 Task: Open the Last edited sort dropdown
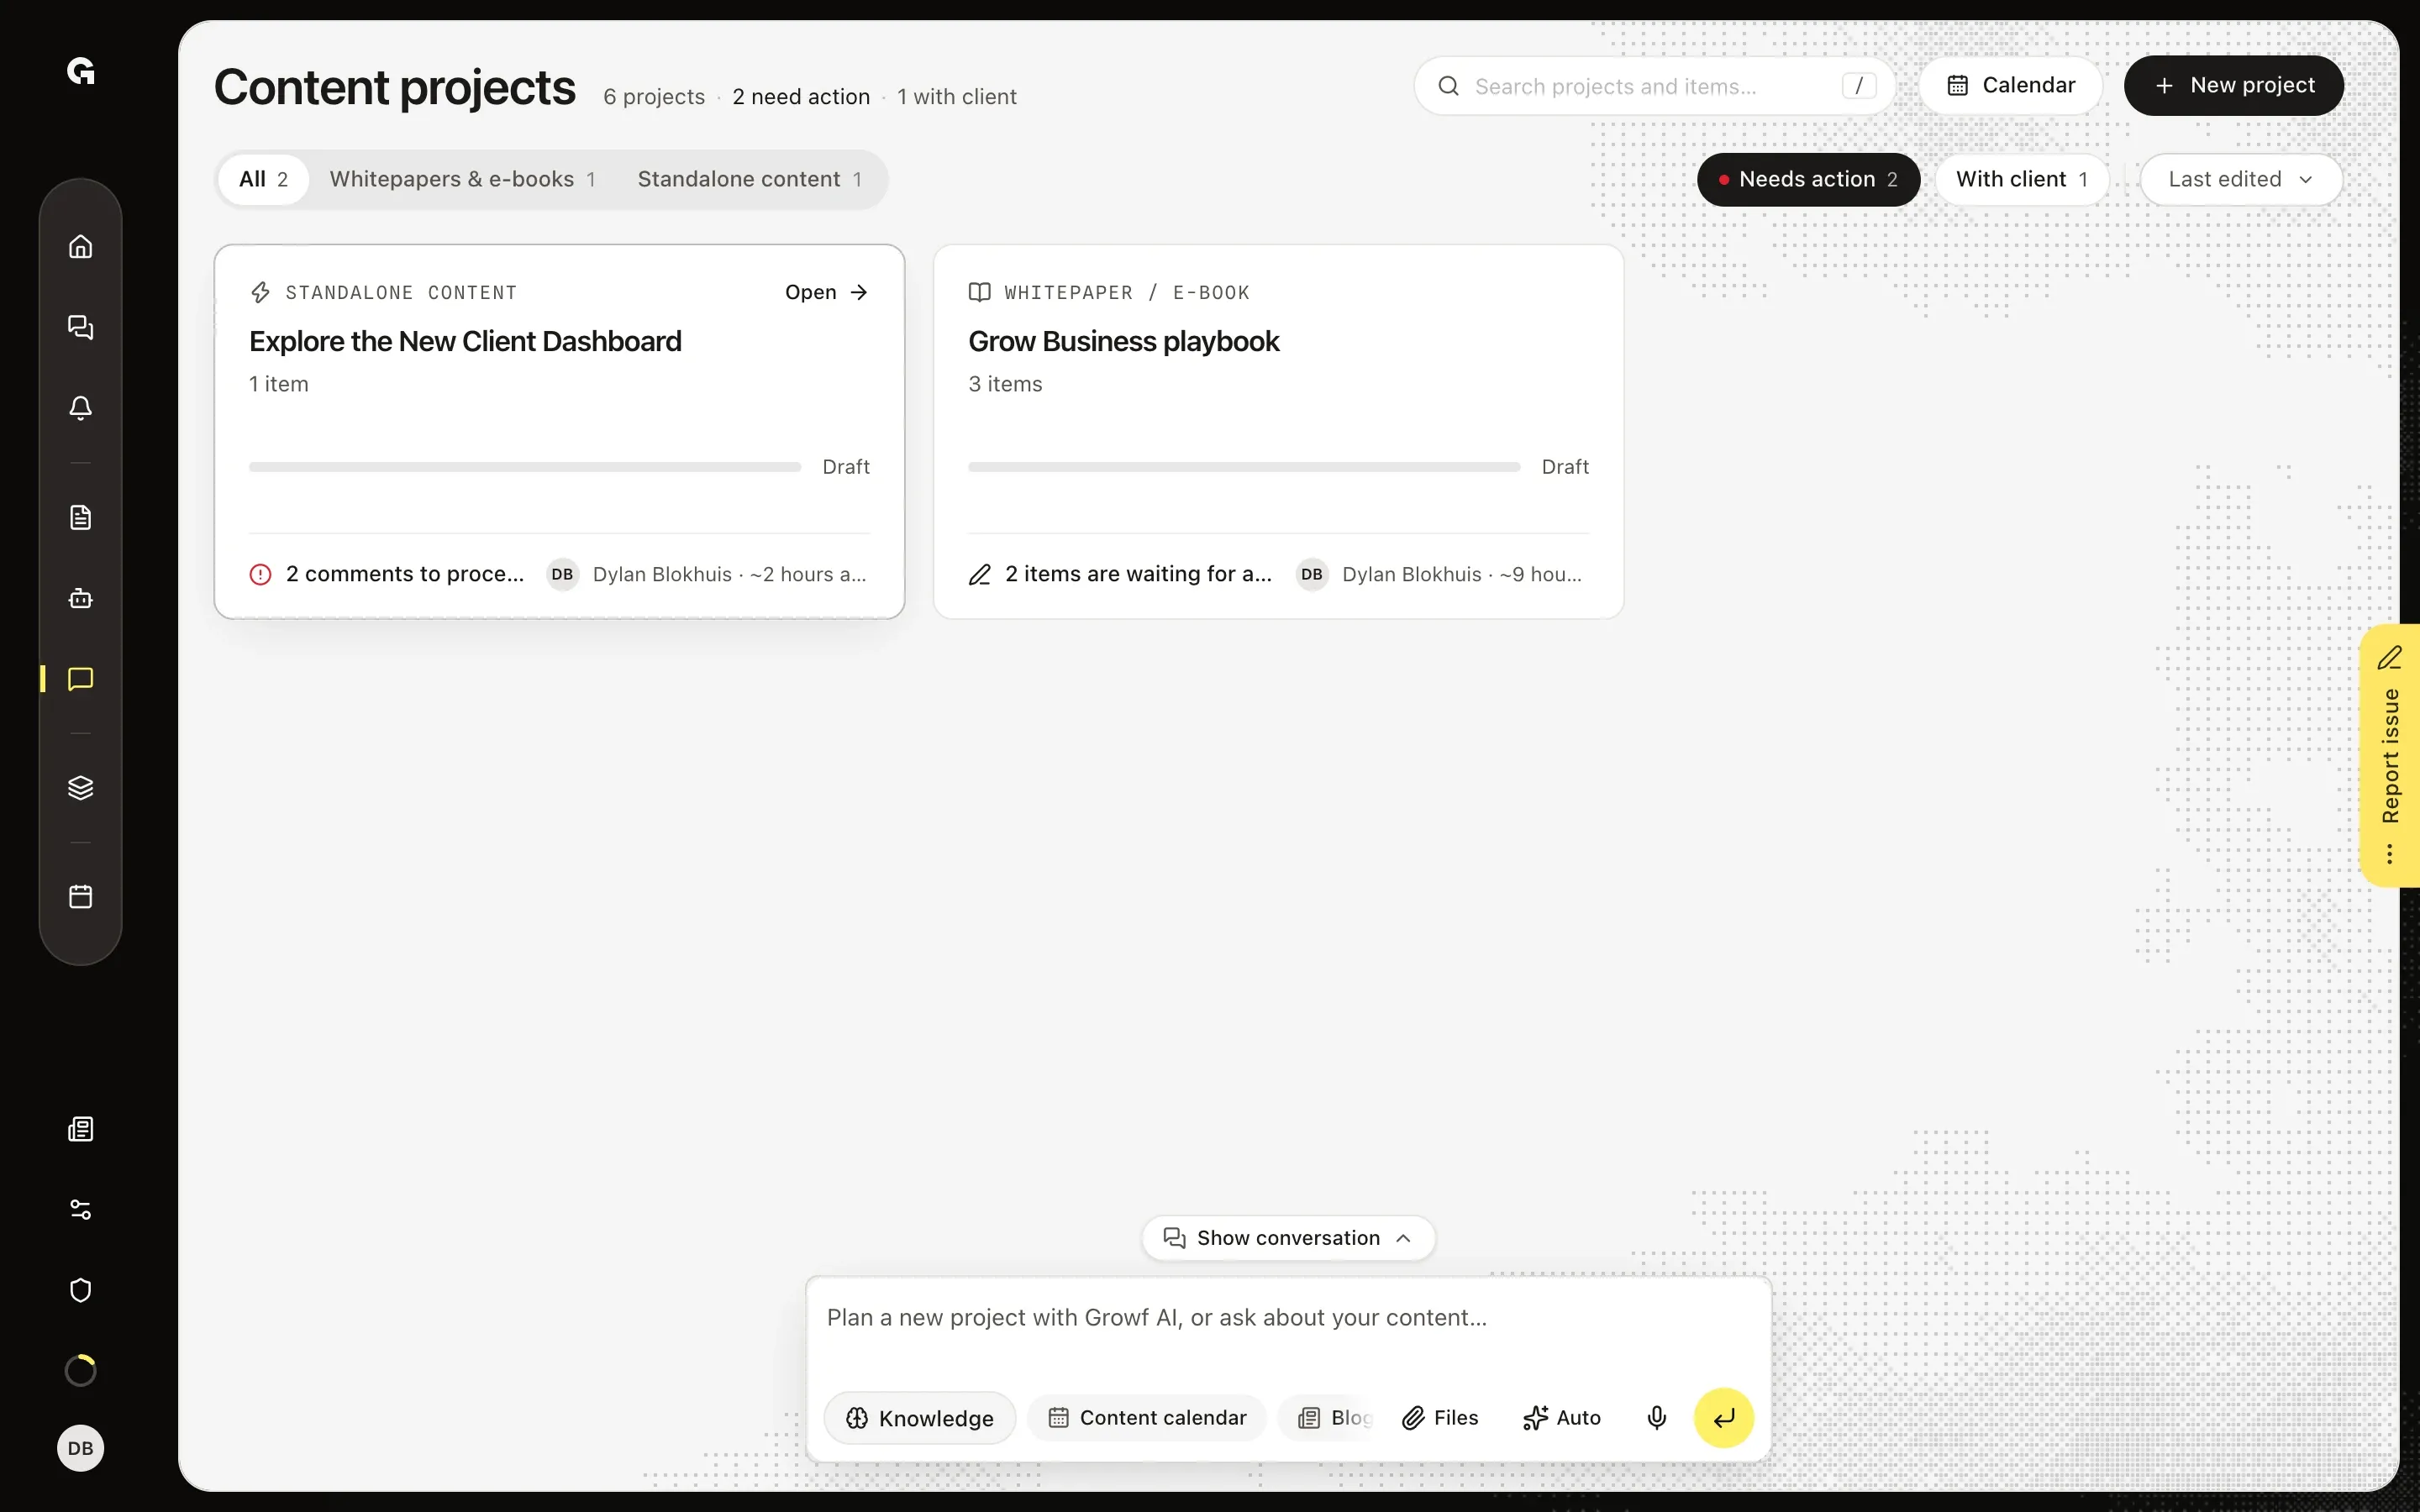click(2241, 180)
